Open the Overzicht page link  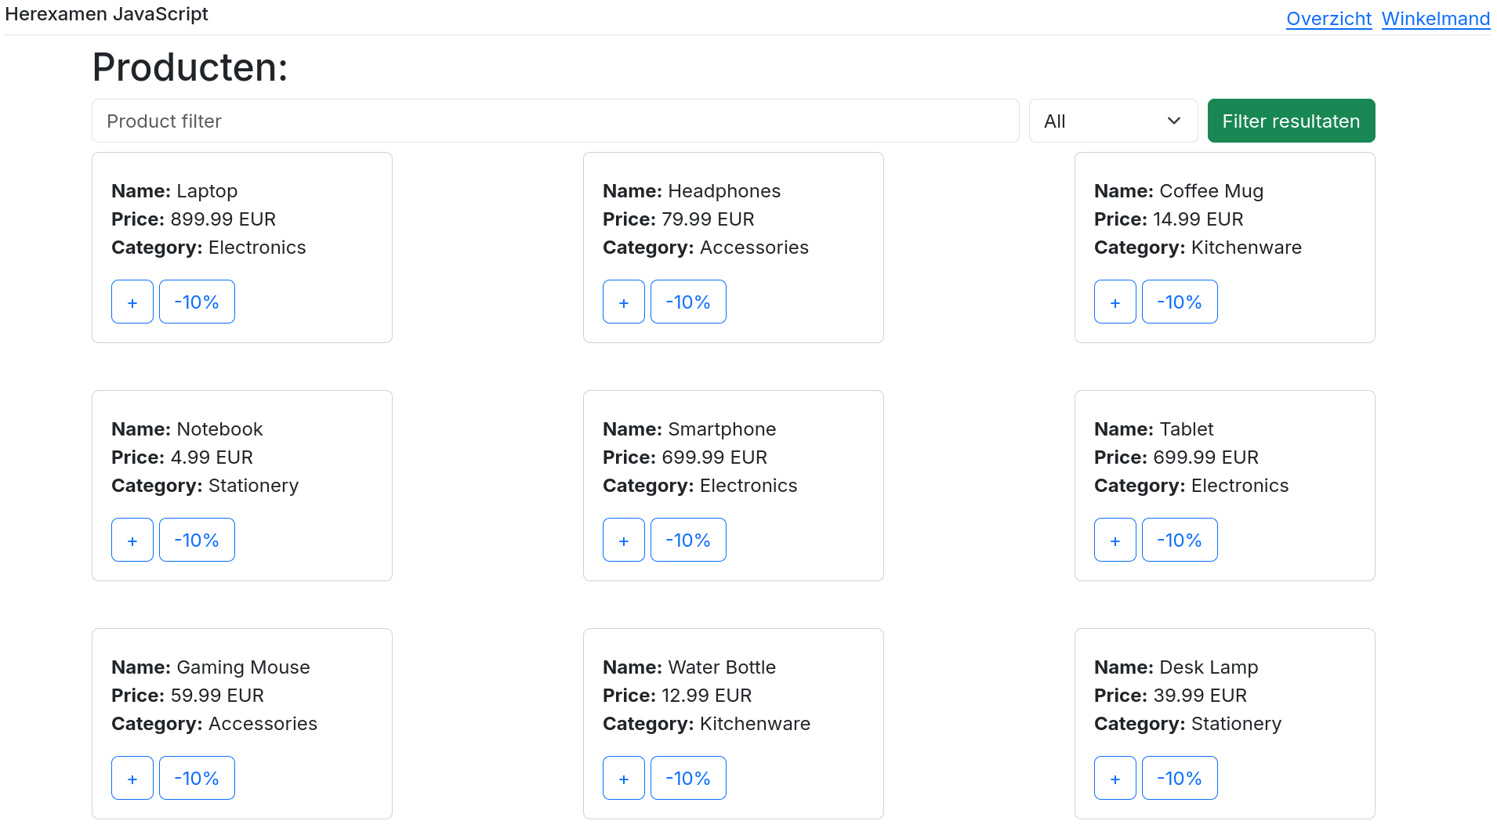point(1328,19)
